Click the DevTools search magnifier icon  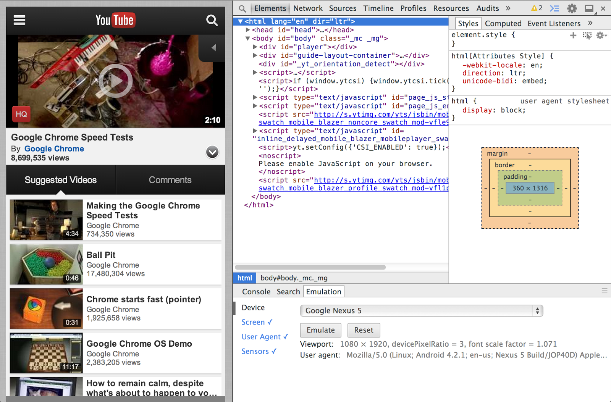coord(242,8)
